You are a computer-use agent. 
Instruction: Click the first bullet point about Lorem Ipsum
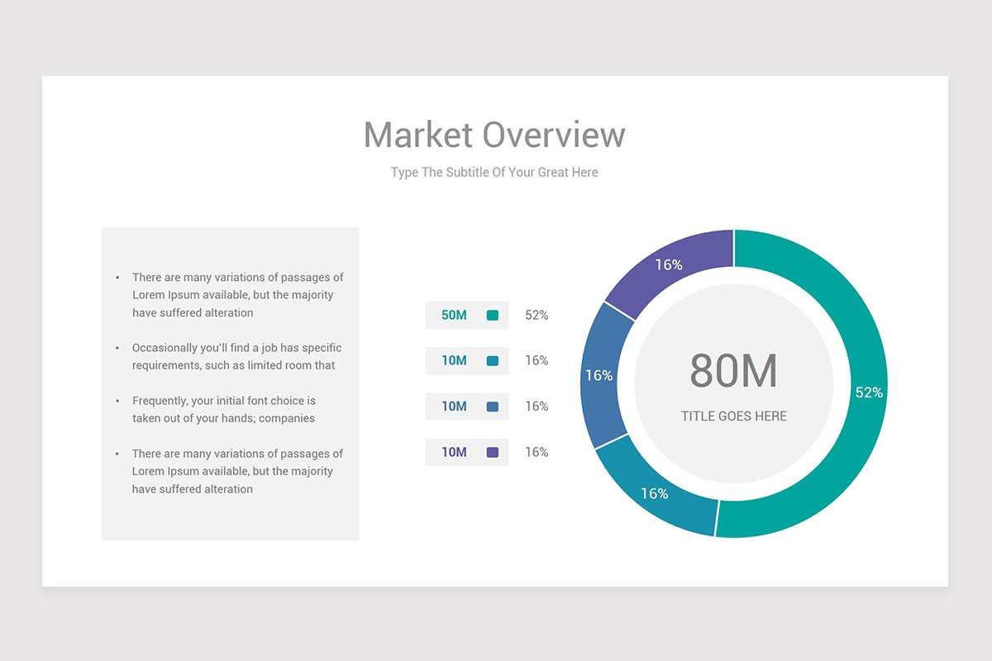point(237,295)
